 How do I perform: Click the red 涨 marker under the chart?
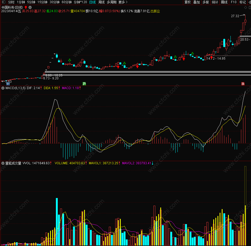(243, 84)
